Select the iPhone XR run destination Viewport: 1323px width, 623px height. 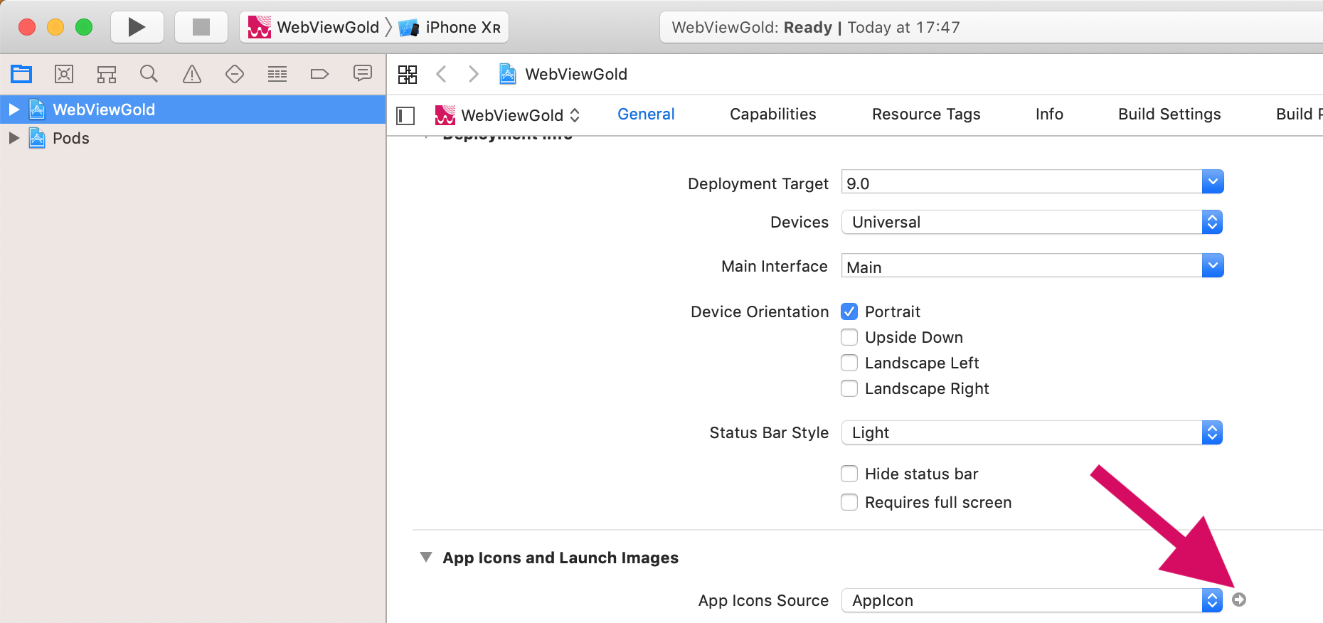tap(454, 27)
